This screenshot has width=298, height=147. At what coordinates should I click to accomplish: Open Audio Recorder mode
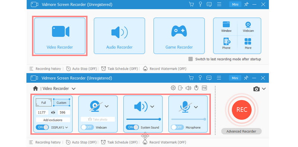pyautogui.click(x=119, y=36)
